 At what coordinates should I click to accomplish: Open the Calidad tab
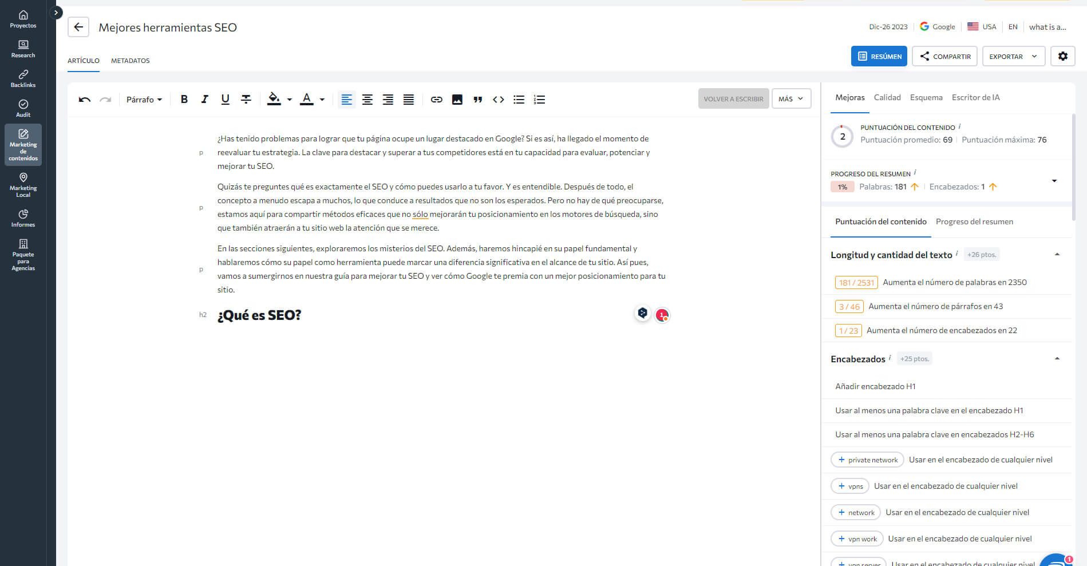(x=887, y=97)
